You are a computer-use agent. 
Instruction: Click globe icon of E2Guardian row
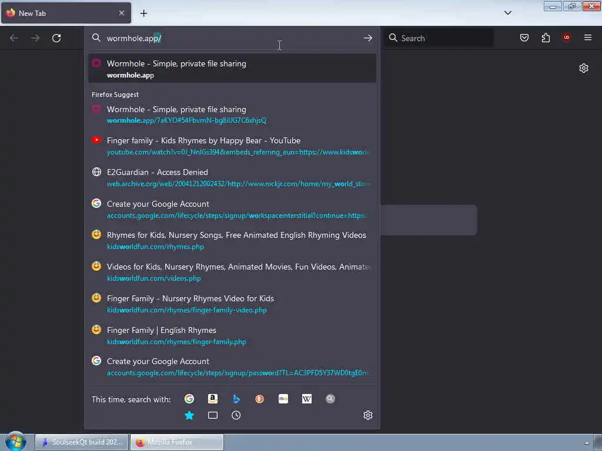tap(96, 172)
